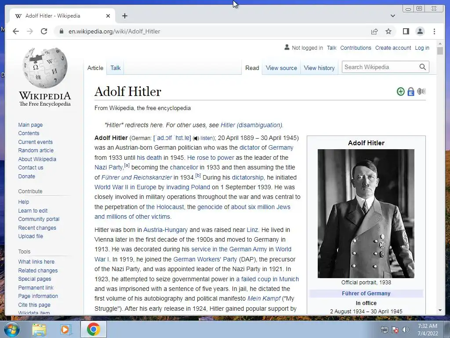Click the user Talk link at top
Screen dimensions: 450x338
(331, 48)
